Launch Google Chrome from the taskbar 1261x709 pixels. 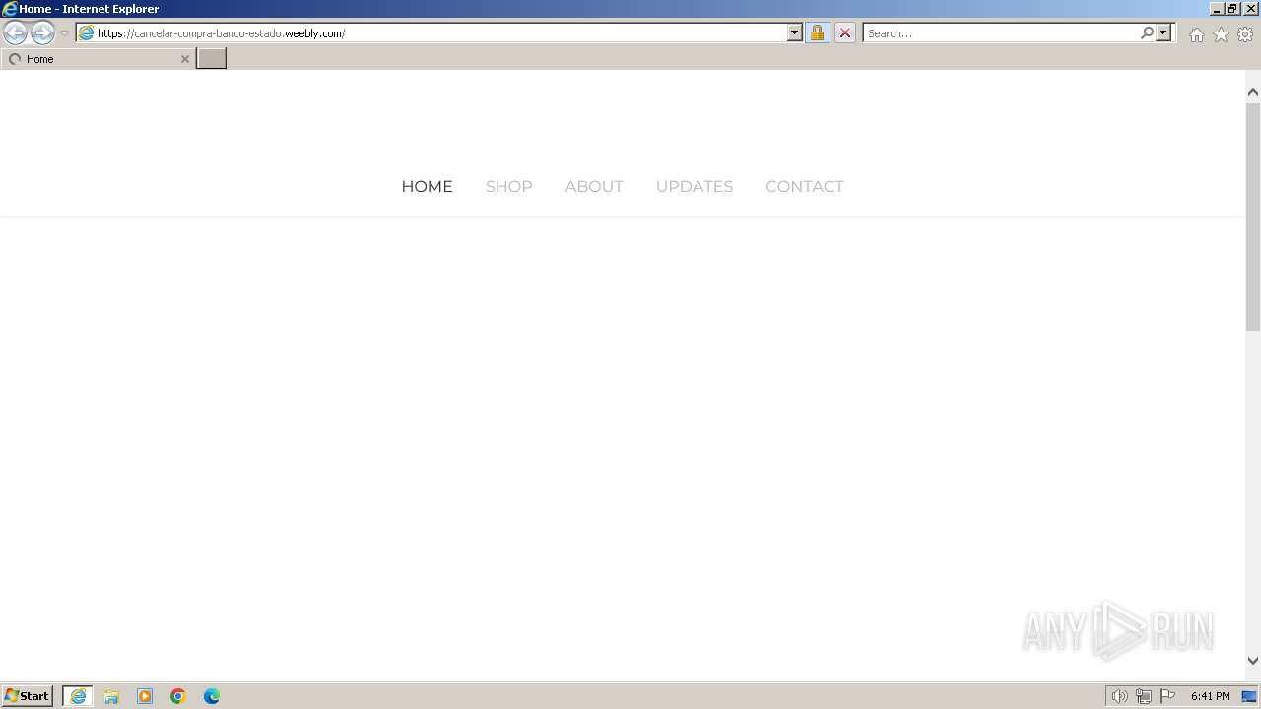coord(178,696)
